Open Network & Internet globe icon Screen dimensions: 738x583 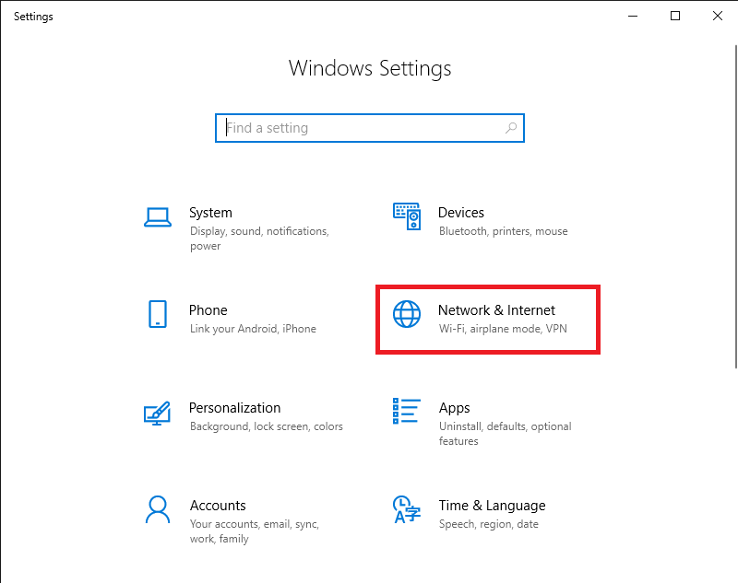click(407, 314)
